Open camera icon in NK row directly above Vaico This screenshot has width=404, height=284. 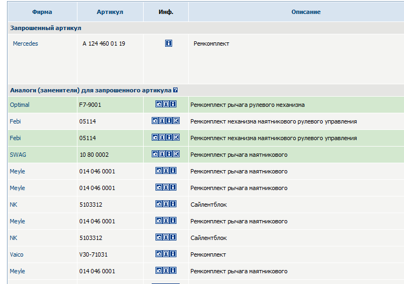pyautogui.click(x=159, y=237)
